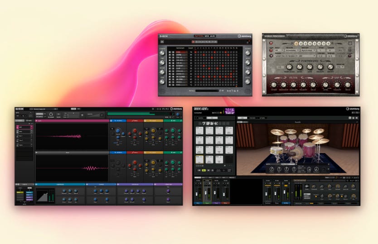The width and height of the screenshot is (378, 244).
Task: Click the left crash cymbal in kit view
Action: click(x=277, y=132)
